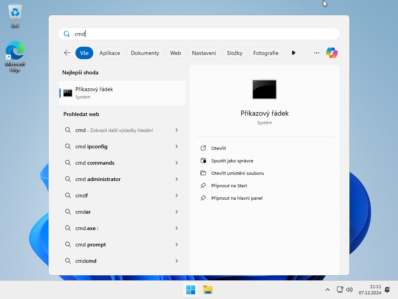This screenshot has height=299, width=398.
Task: Select the Aplikace filter tab
Action: (x=110, y=53)
